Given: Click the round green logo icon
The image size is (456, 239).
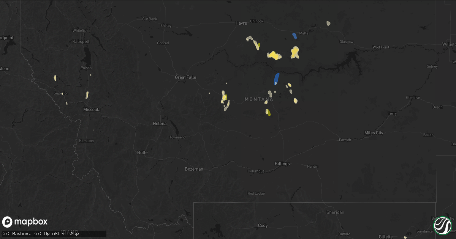Looking at the screenshot, I should click(x=442, y=225).
